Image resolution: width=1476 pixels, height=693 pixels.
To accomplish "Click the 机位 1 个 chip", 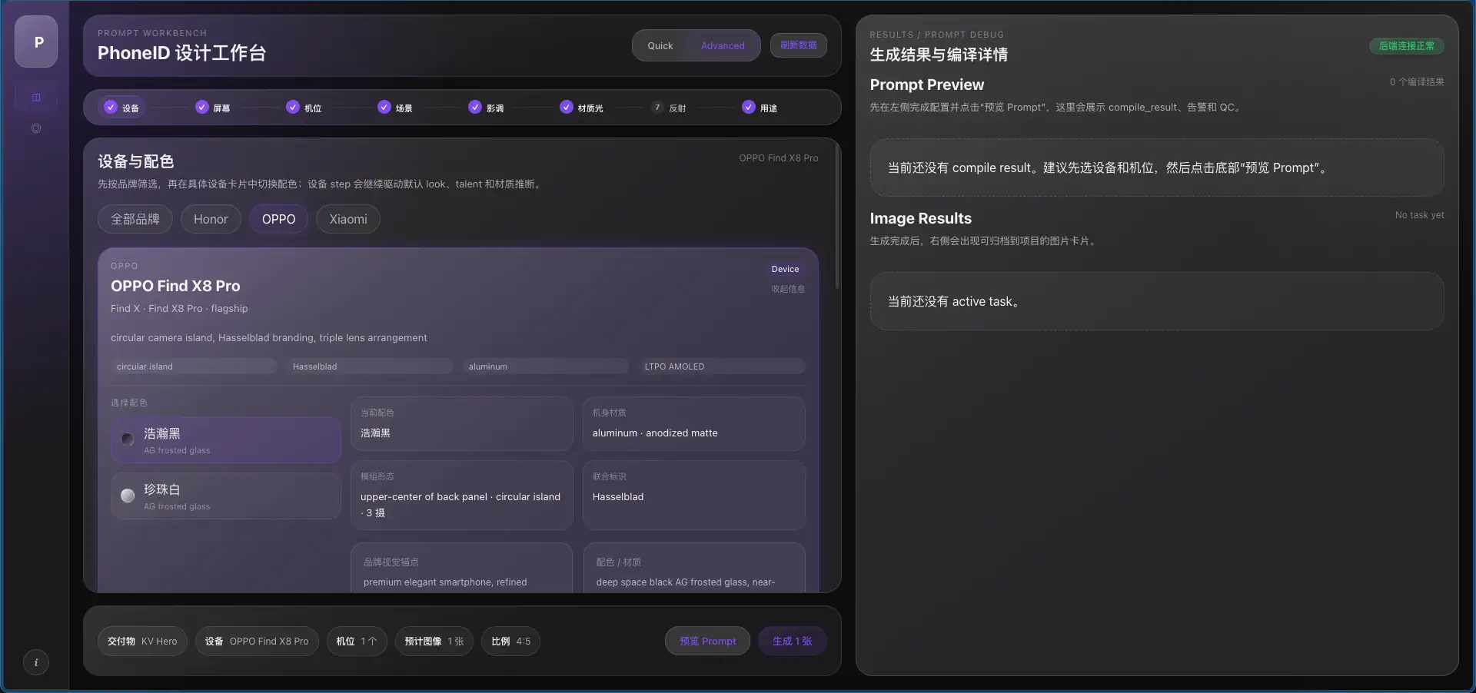I will coord(357,641).
